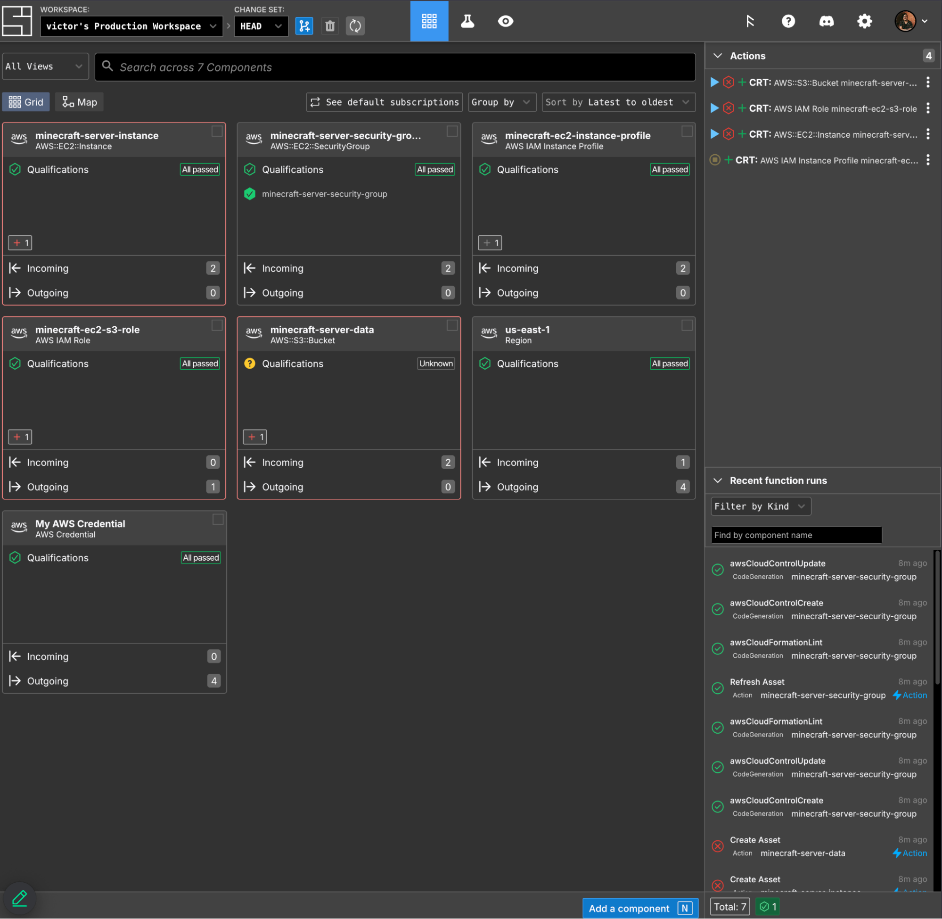942x919 pixels.
Task: Click the Recent function runs scrollbar
Action: click(x=937, y=618)
